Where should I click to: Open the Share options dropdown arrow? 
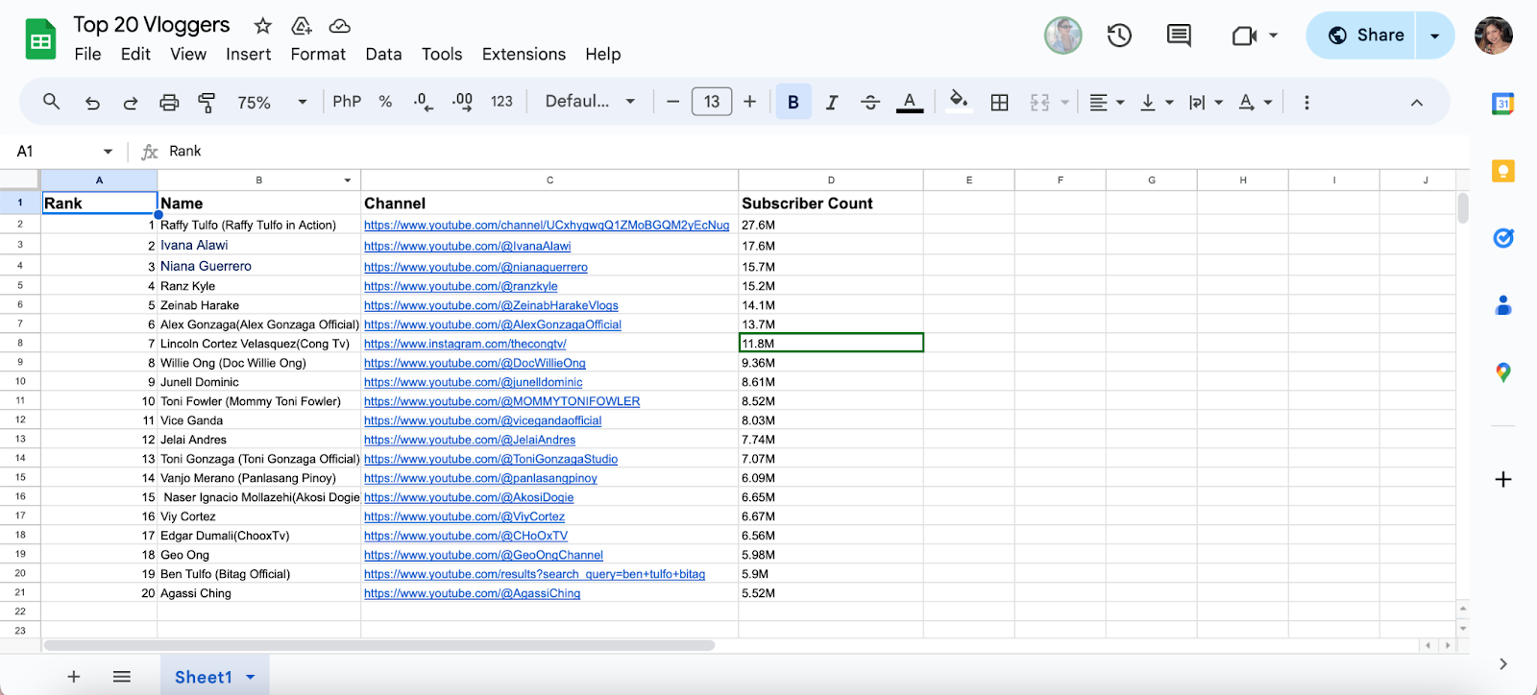click(x=1435, y=36)
